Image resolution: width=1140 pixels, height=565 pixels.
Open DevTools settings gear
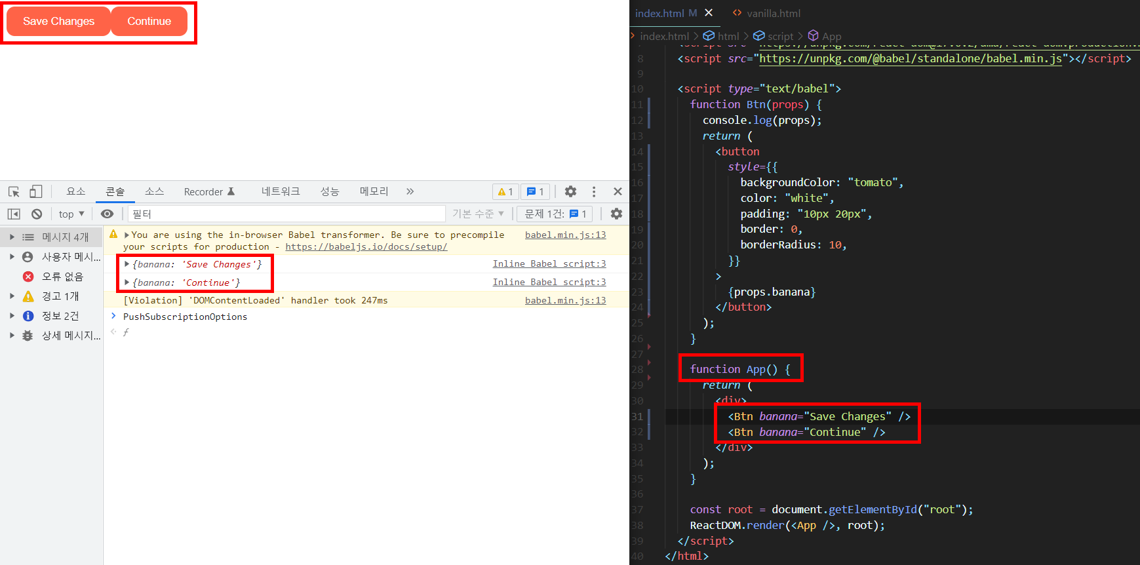coord(570,191)
